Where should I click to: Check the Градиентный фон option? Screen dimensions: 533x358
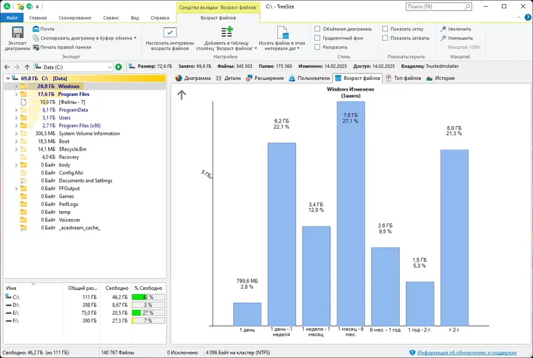[317, 38]
